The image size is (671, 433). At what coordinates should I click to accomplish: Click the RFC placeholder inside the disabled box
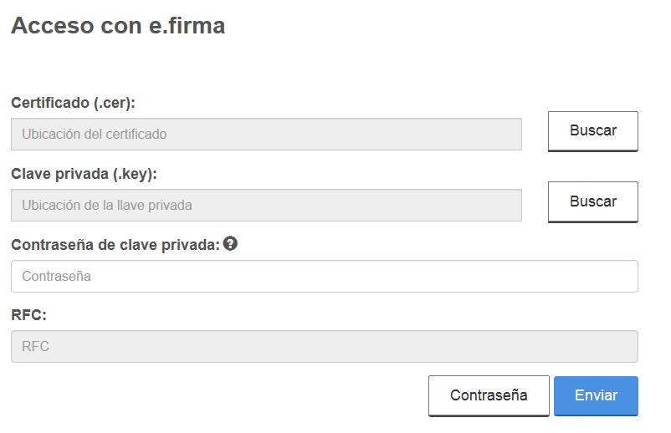[35, 346]
